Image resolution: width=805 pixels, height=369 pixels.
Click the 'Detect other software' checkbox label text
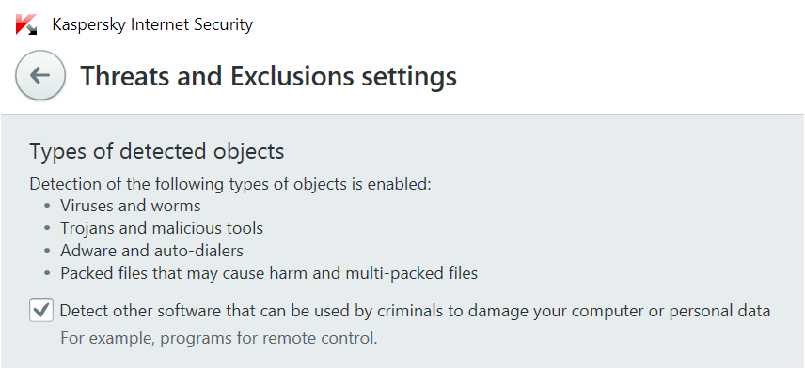pyautogui.click(x=416, y=311)
